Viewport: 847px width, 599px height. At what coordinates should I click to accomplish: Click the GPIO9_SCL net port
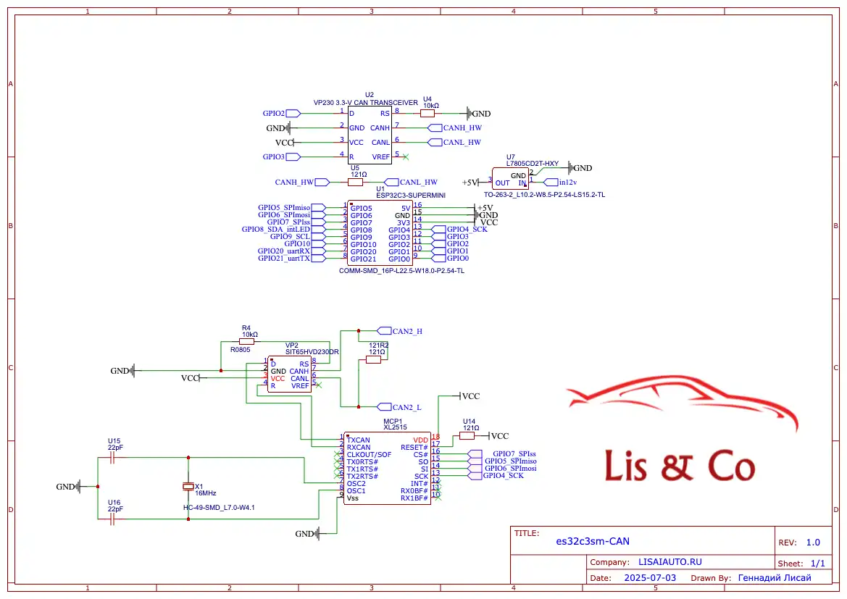[x=318, y=237]
